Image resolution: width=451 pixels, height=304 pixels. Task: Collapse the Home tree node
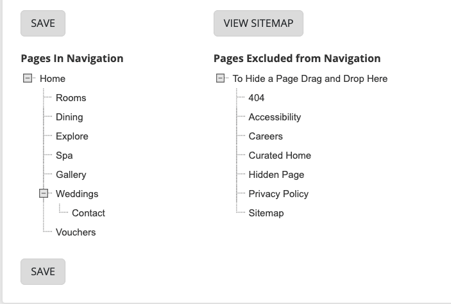coord(28,79)
